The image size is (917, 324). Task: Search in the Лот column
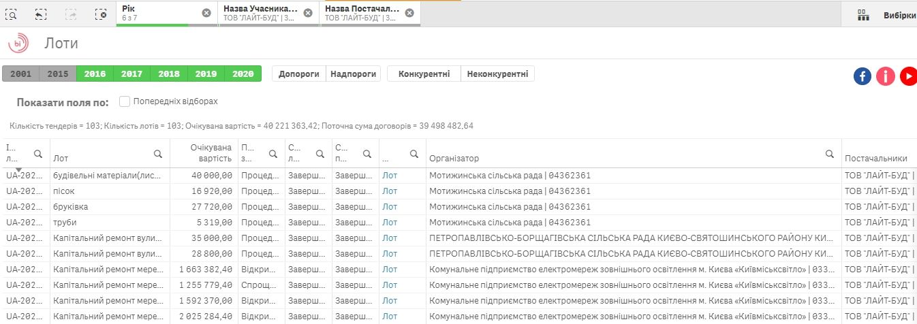click(157, 154)
